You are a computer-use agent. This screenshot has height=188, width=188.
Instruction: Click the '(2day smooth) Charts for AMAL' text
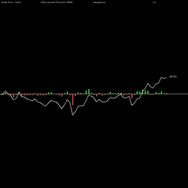57,2
